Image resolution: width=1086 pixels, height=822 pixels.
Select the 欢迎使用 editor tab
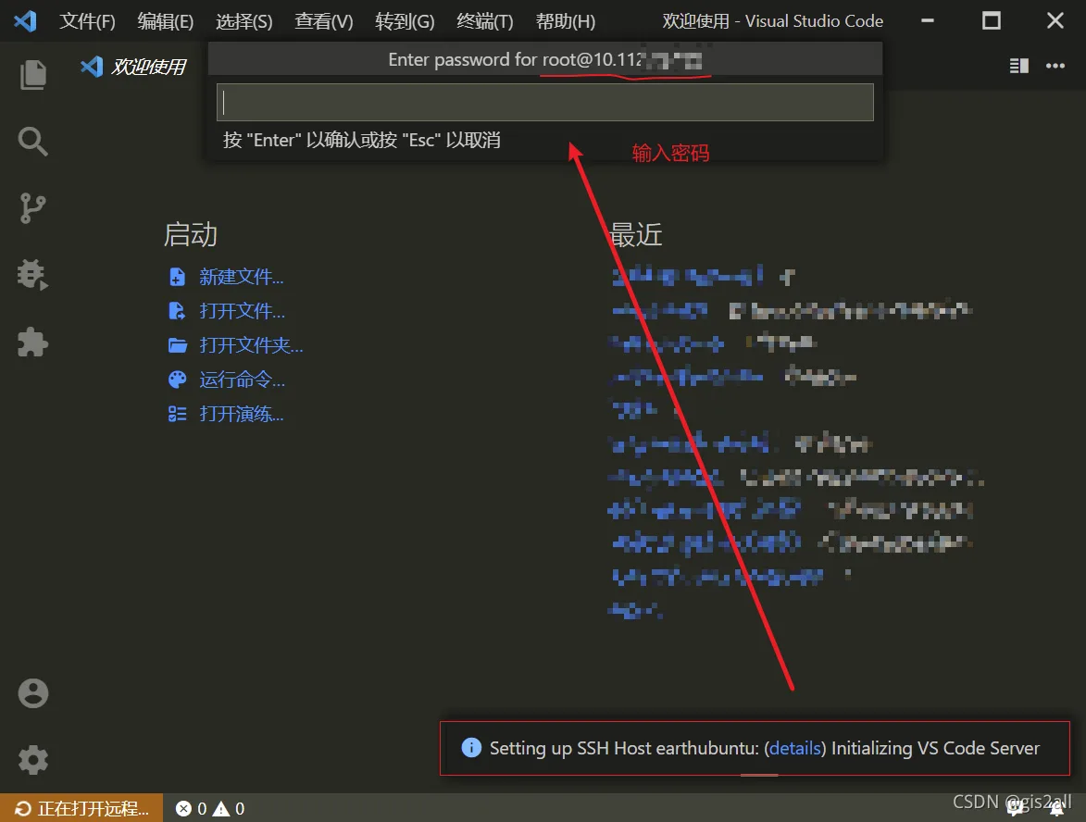[133, 67]
